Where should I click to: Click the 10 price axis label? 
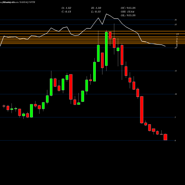click(176, 94)
